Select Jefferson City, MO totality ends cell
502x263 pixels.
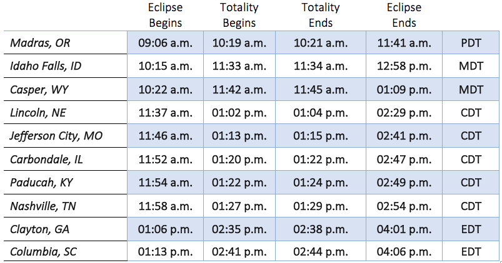[x=321, y=136]
